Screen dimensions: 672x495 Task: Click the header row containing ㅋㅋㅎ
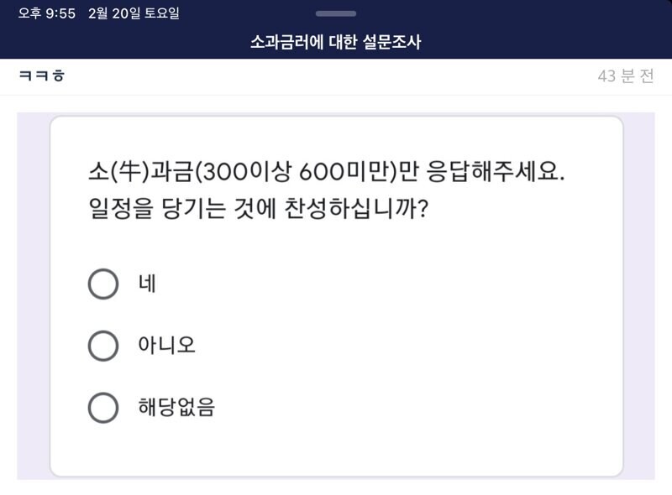click(x=336, y=76)
